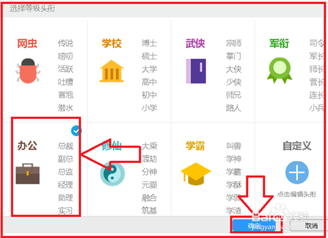Click the 活跃 title text
The image size is (328, 238).
(66, 69)
